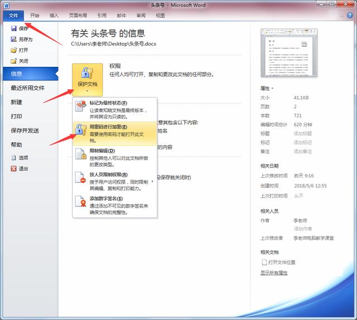357x320 pixels.
Task: Choose Mark as Final (标记为最终状态) entry
Action: click(x=114, y=109)
